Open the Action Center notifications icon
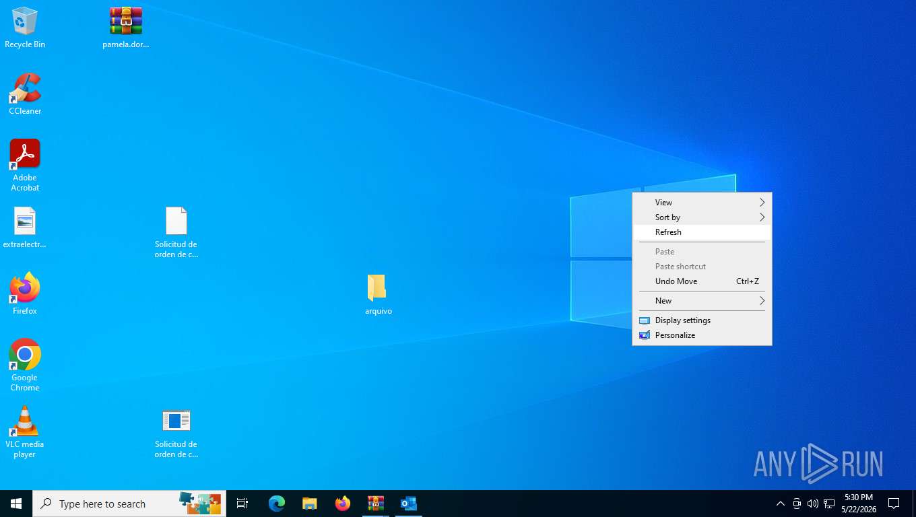Image resolution: width=916 pixels, height=517 pixels. [894, 504]
